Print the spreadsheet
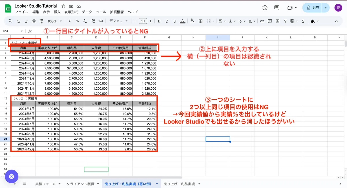The width and height of the screenshot is (347, 188). click(34, 21)
